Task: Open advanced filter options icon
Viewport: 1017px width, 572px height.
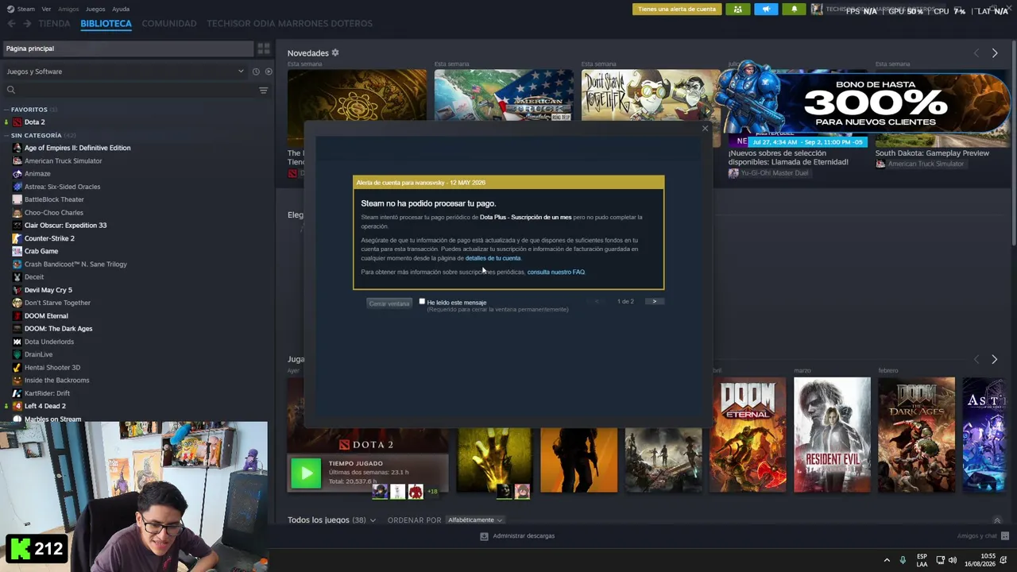Action: 264,90
